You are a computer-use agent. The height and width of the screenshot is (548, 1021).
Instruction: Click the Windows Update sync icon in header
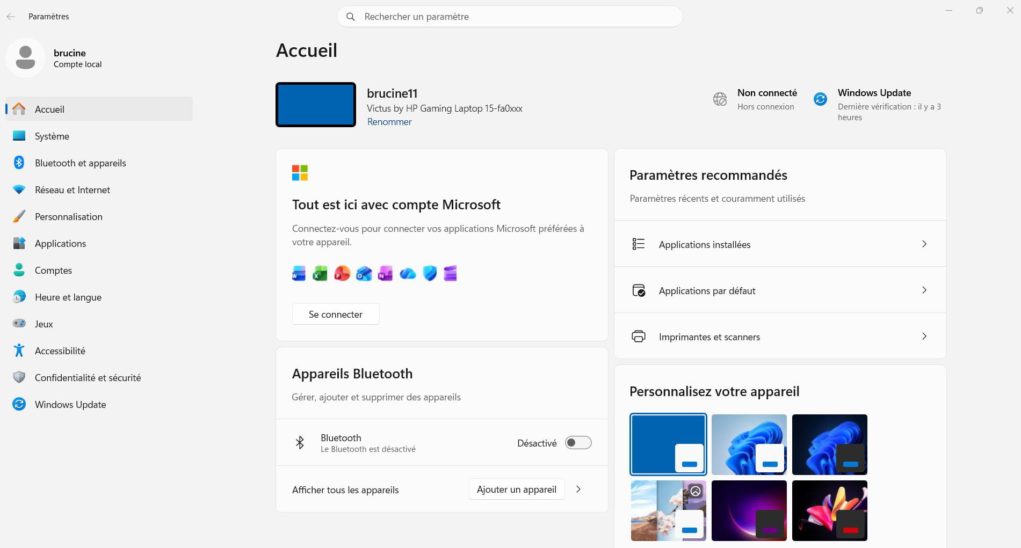click(820, 99)
